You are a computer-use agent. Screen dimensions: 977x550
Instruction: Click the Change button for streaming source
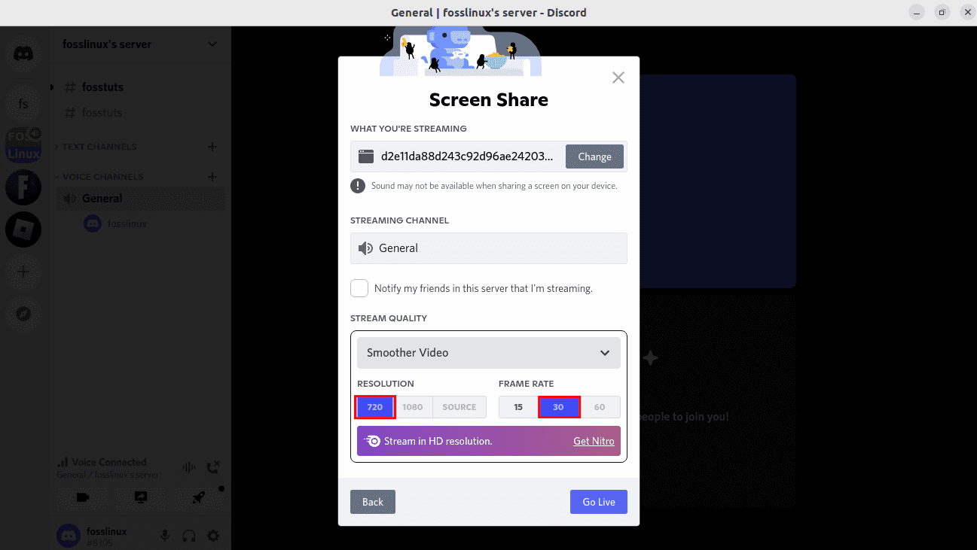[594, 156]
